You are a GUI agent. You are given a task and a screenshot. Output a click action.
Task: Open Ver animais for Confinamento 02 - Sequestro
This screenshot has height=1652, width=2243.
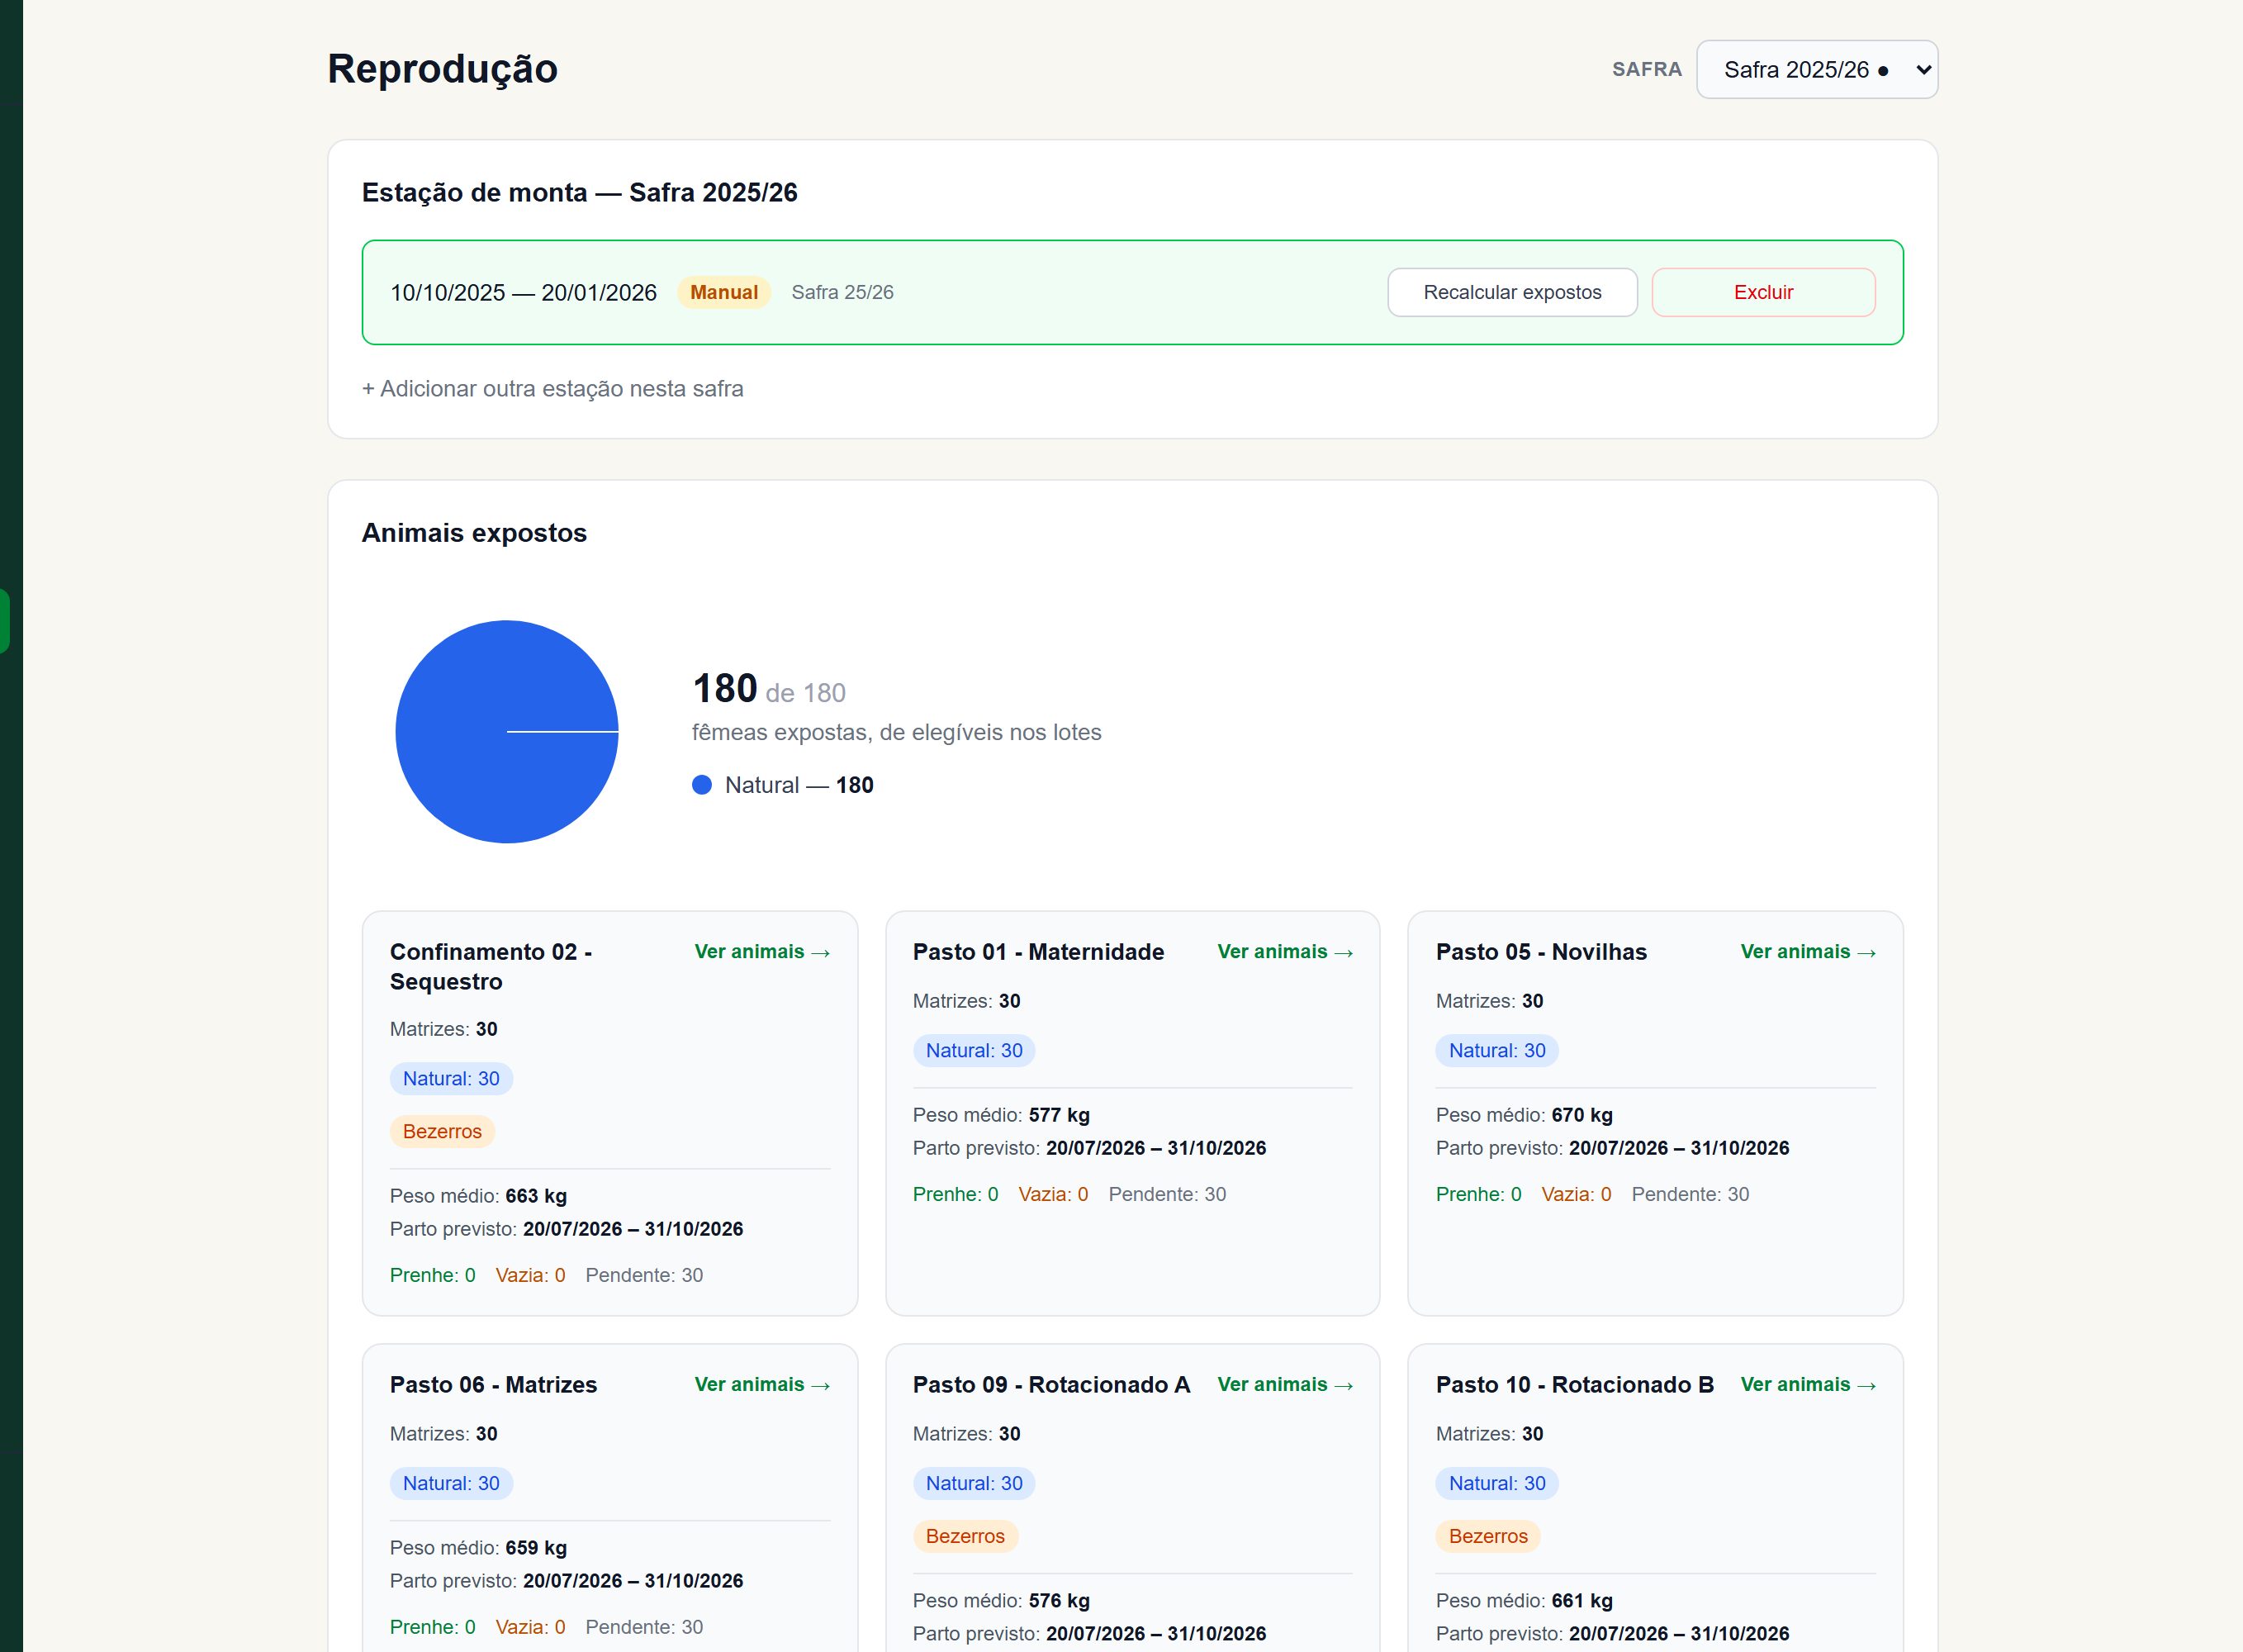[761, 952]
